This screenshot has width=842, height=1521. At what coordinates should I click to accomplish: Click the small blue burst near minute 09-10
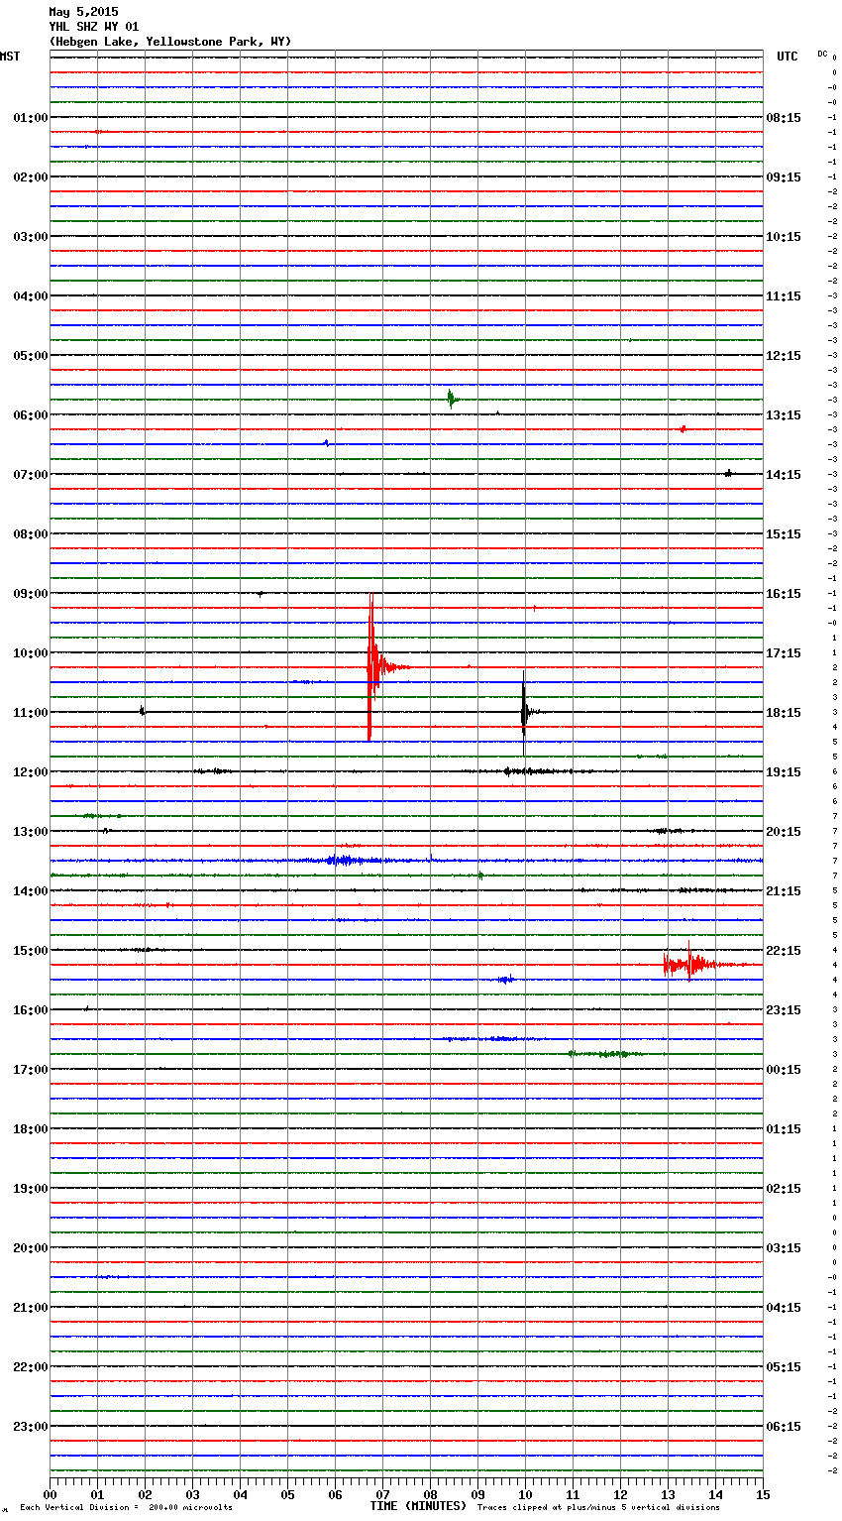(506, 980)
